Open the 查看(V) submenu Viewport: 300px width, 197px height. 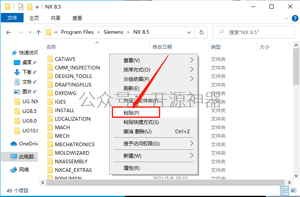154,60
